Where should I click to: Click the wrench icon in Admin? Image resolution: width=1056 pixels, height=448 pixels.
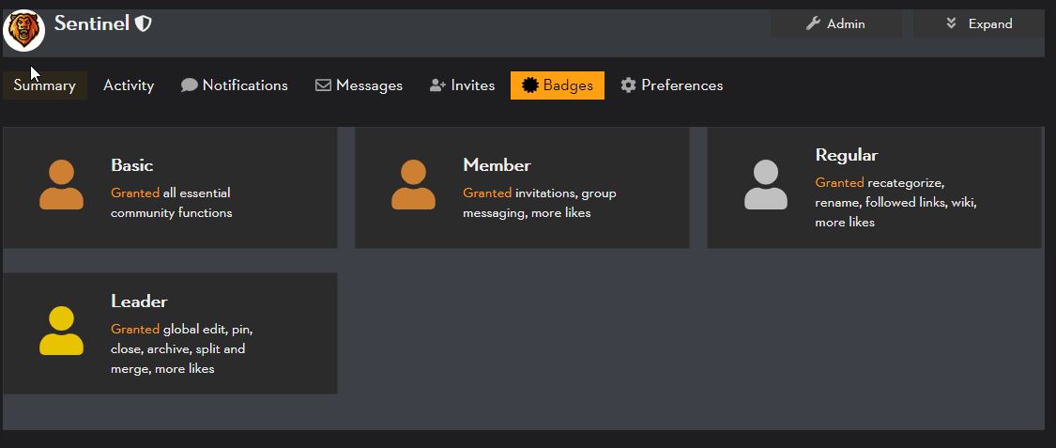point(813,23)
